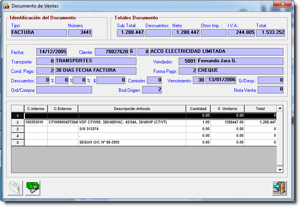Click the Neto total field

point(186,33)
